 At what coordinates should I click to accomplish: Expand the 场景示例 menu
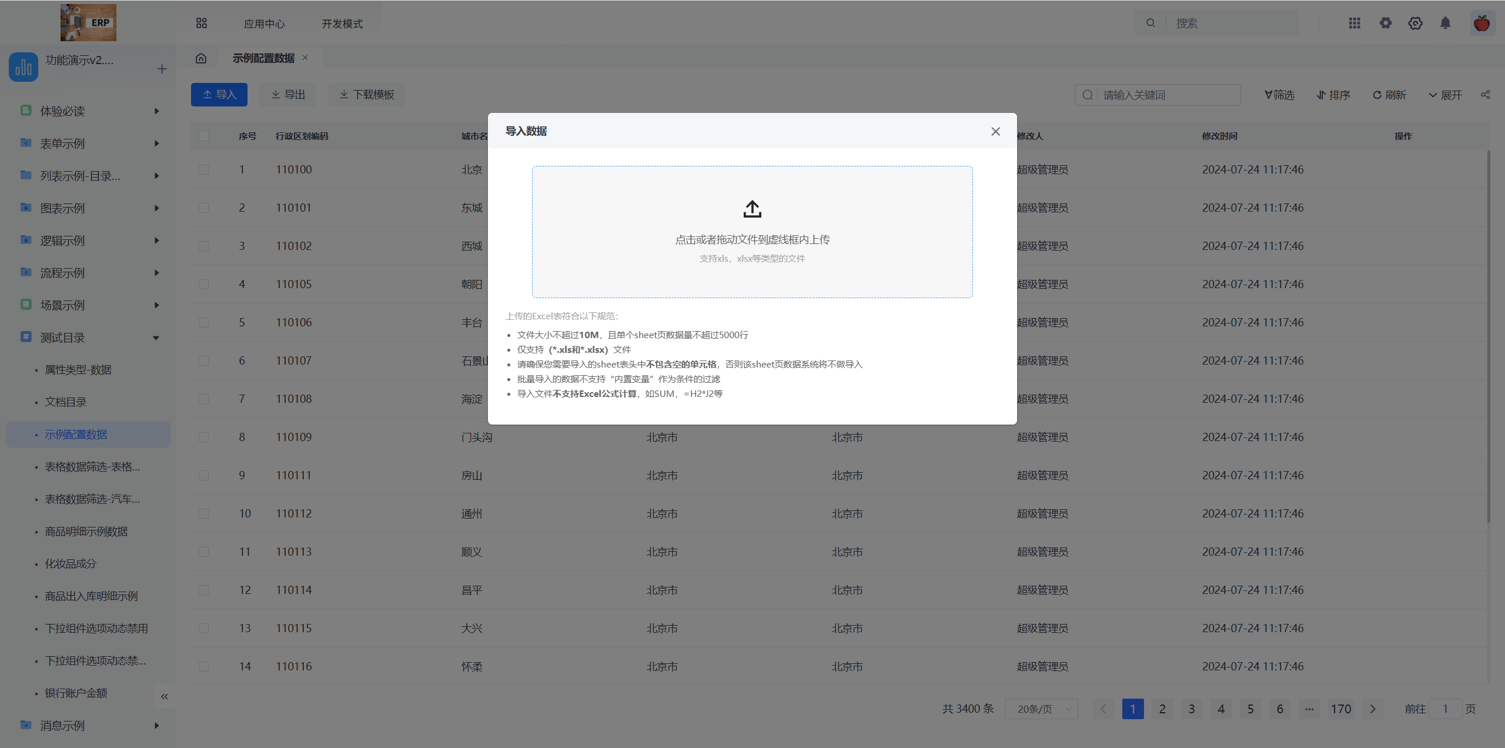(x=88, y=305)
